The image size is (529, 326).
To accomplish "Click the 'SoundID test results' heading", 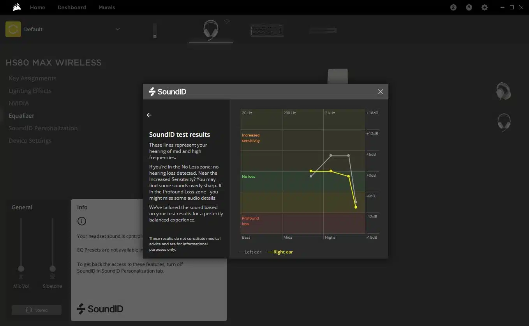I will 180,135.
